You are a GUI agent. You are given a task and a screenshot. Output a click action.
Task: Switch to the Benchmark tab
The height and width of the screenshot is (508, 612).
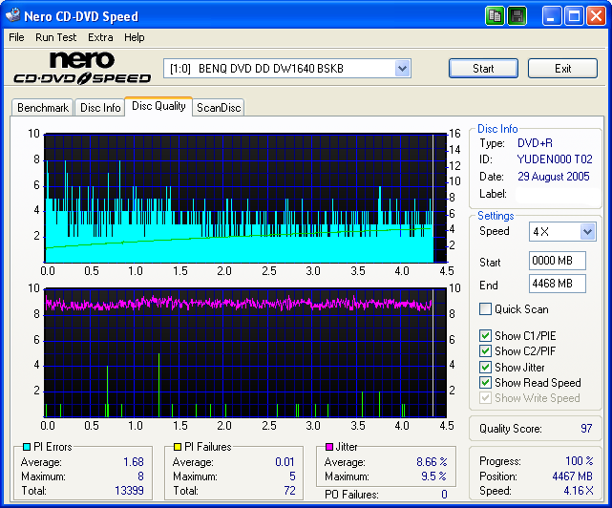coord(43,108)
